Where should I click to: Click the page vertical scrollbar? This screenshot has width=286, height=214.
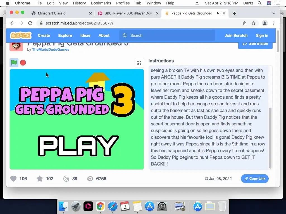278,41
